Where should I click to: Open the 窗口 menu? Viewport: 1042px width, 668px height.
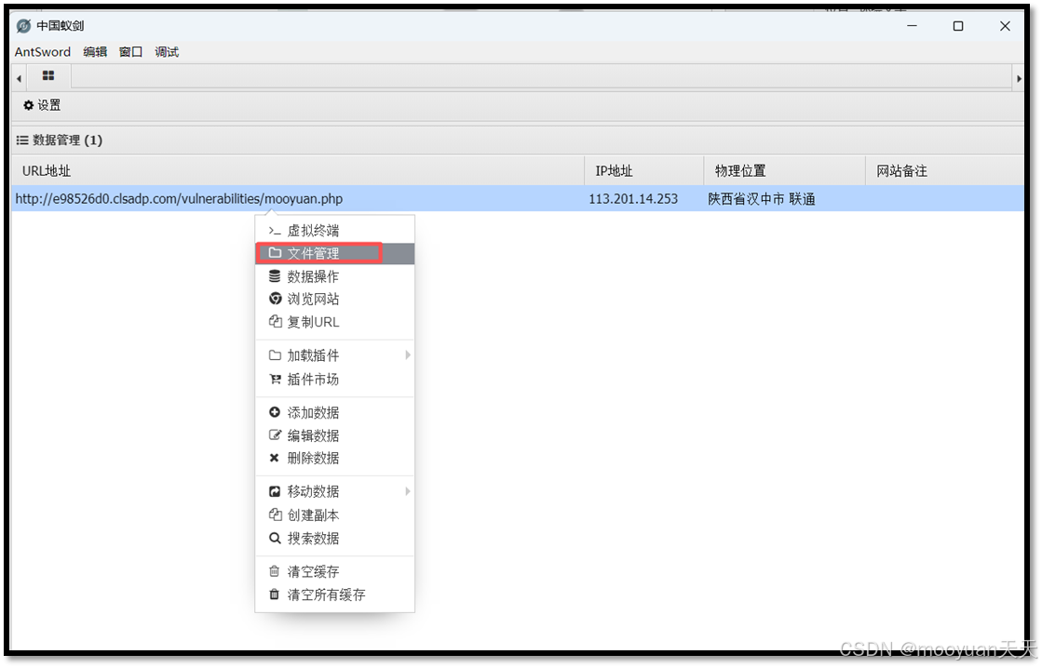tap(131, 52)
